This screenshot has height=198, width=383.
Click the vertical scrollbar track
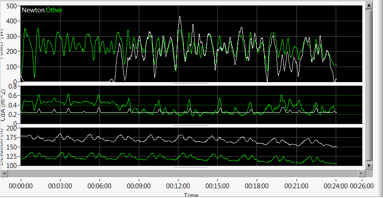coord(369,84)
